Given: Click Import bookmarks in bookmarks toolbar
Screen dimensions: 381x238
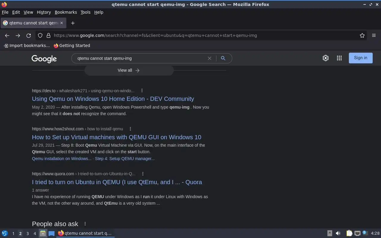Looking at the screenshot, I should click(x=27, y=46).
